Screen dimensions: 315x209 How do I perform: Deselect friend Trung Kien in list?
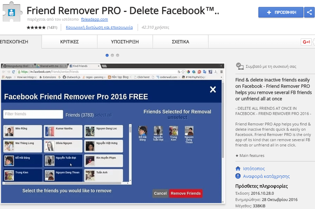click(23, 175)
